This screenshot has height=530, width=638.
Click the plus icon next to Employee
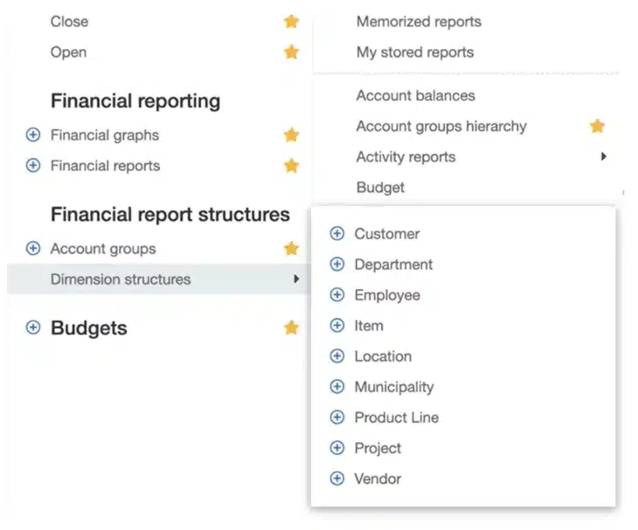click(336, 295)
